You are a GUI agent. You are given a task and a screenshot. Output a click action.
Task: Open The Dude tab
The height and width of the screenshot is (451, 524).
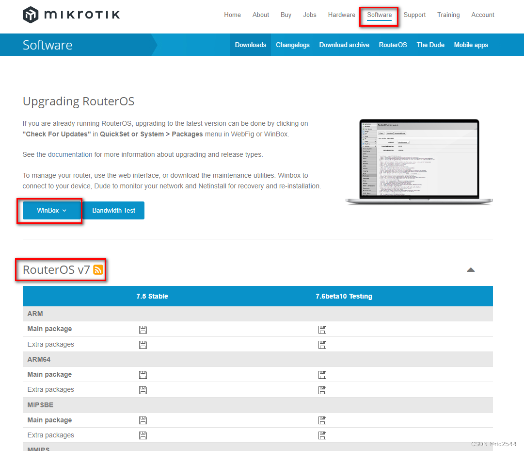coord(430,45)
